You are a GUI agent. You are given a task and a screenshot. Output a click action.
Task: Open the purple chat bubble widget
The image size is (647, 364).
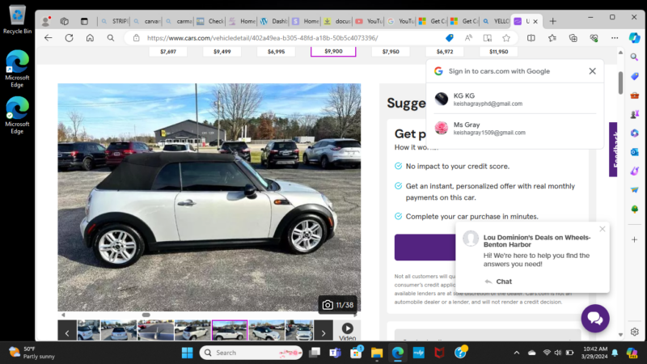click(x=595, y=318)
